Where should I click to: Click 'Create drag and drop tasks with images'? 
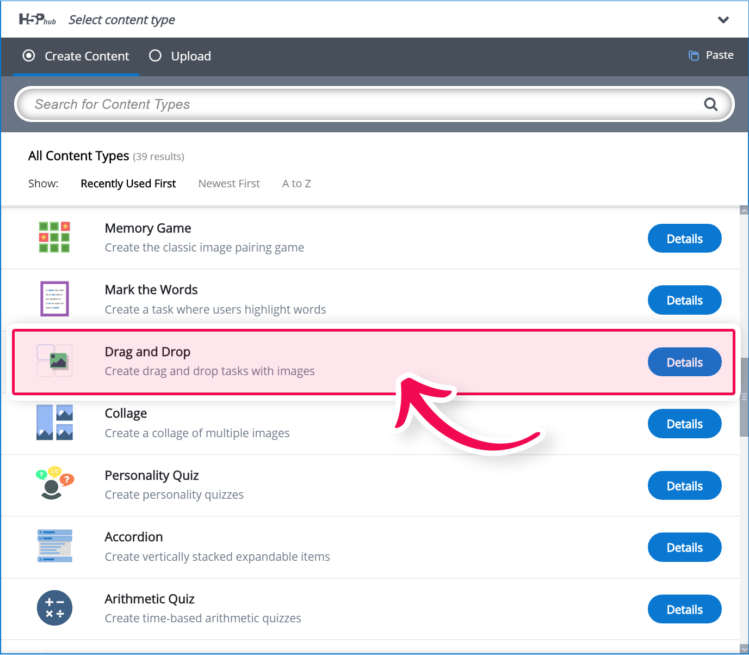(x=210, y=371)
